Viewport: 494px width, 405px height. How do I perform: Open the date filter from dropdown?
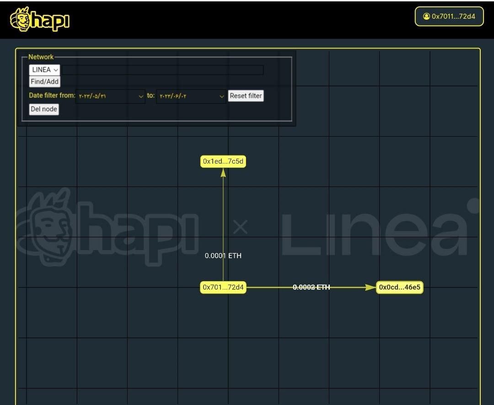pos(110,96)
